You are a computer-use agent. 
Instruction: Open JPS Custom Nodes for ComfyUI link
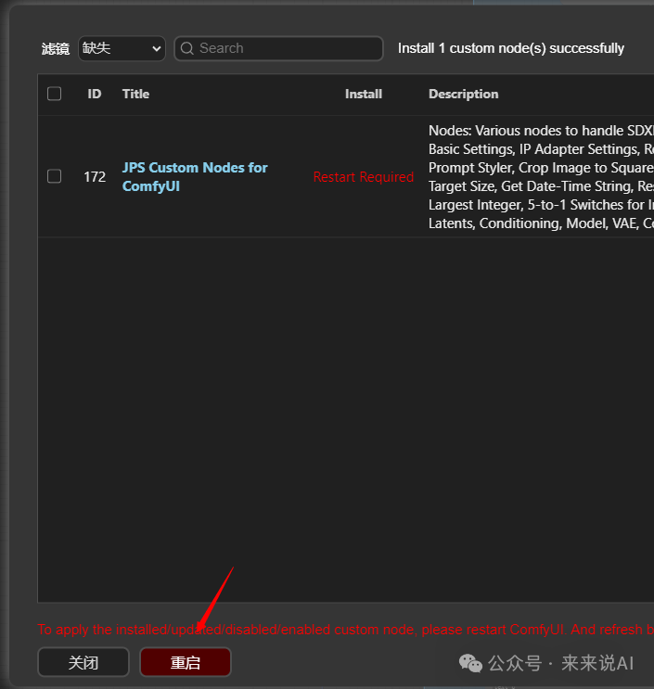[x=195, y=176]
